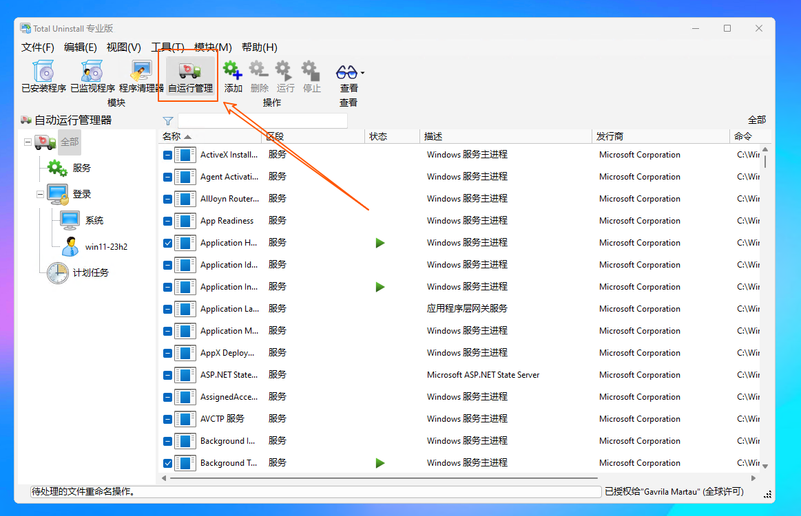The width and height of the screenshot is (801, 516).
Task: Select 登录 in the tree
Action: 82,194
